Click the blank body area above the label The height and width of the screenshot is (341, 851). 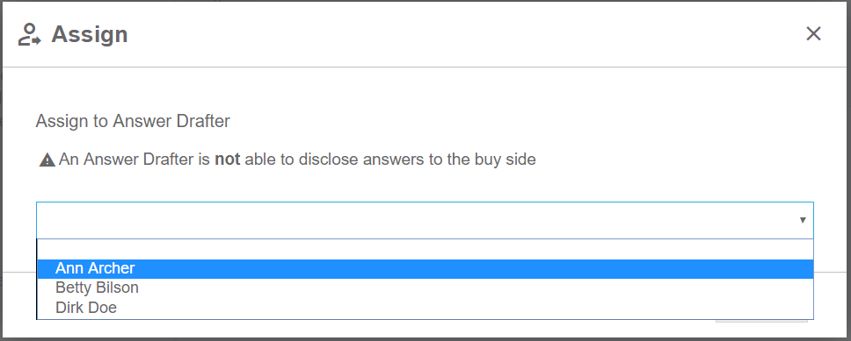pos(425,89)
